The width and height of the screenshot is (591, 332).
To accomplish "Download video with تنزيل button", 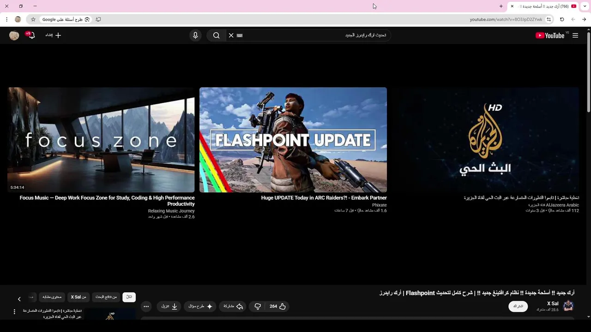I will 169,306.
